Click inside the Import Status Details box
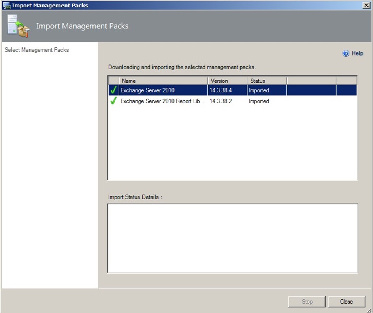Viewport: 373px width, 313px height. tap(233, 238)
